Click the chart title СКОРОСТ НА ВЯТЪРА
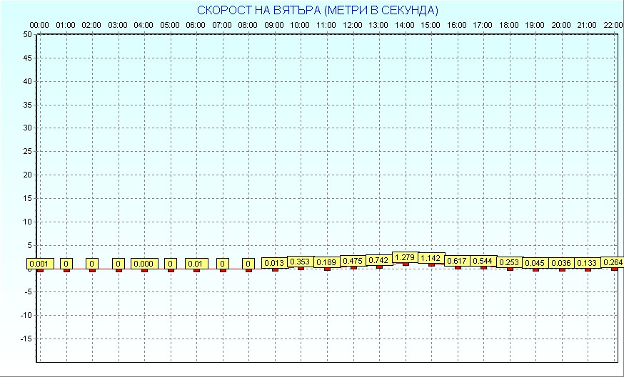Viewport: 624px width, 377px height. pos(318,10)
